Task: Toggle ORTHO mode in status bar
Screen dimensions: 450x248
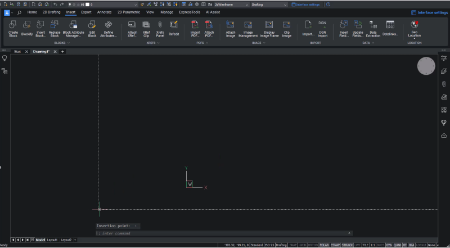Action: pyautogui.click(x=313, y=245)
